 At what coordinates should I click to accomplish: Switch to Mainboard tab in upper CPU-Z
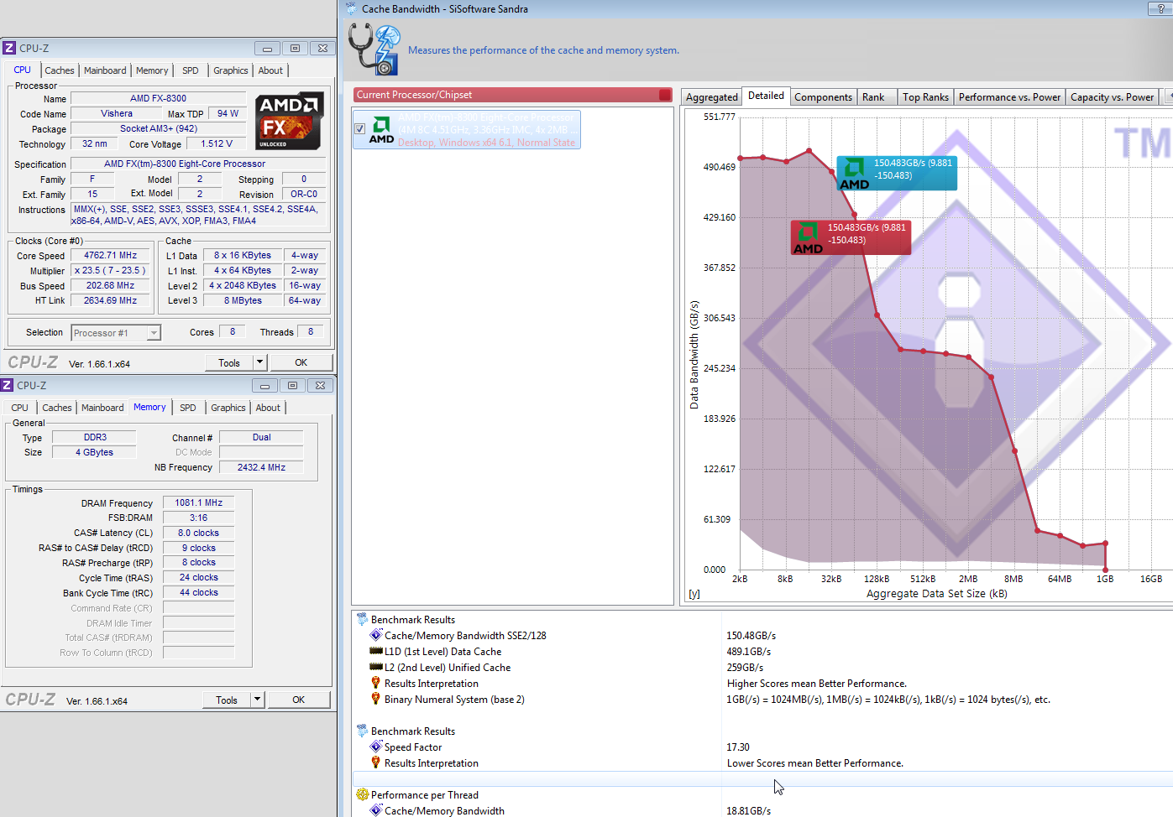pos(105,70)
